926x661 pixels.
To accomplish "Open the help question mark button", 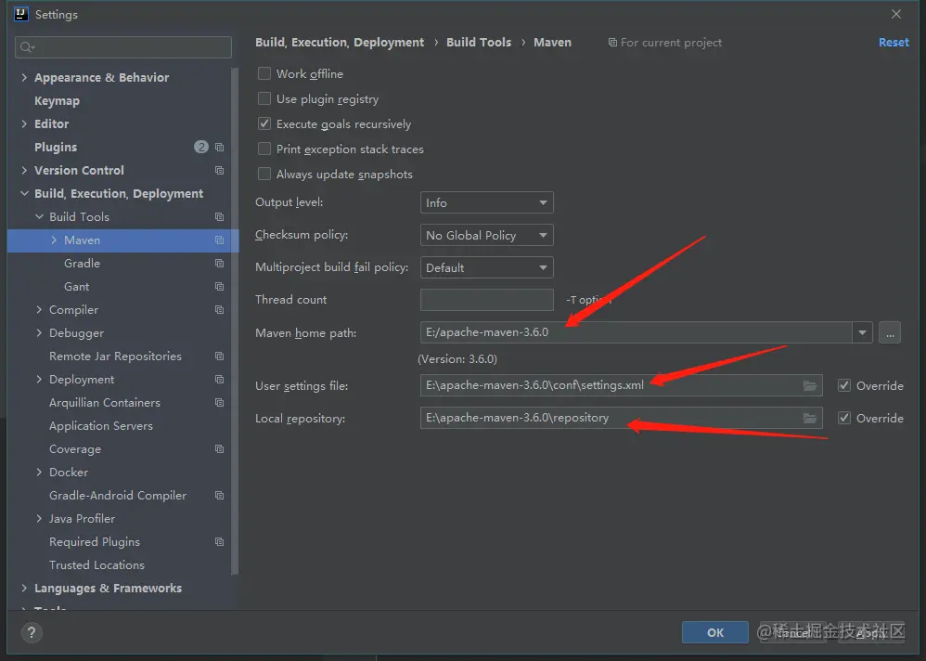I will (32, 632).
